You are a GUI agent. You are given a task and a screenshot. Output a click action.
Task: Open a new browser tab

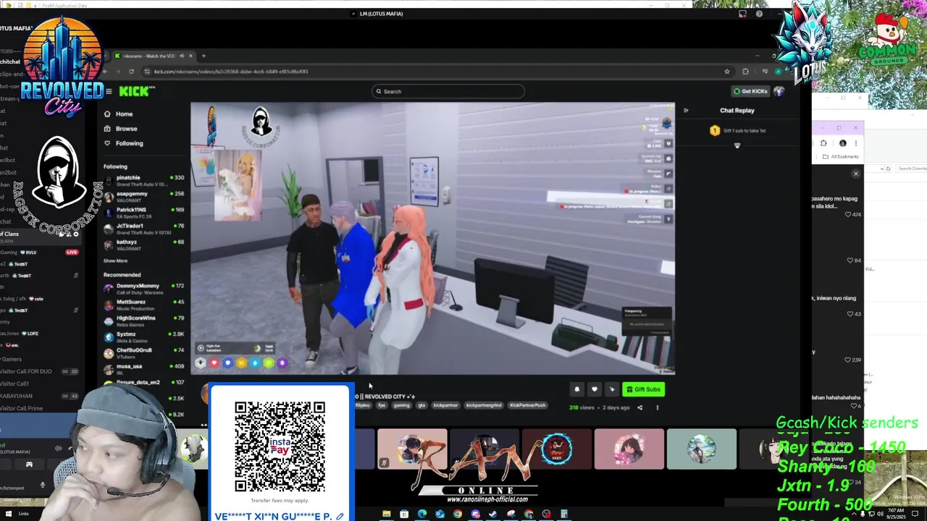pos(204,56)
